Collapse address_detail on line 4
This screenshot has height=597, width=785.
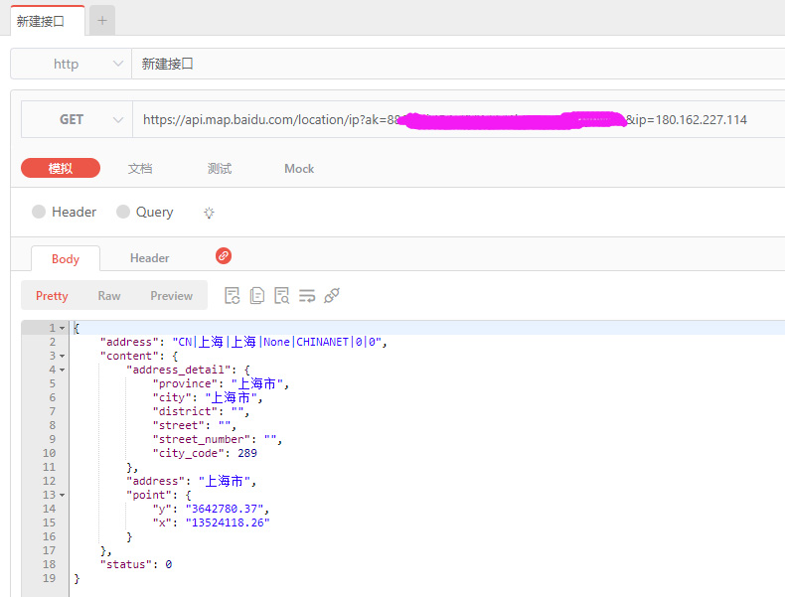click(x=62, y=371)
